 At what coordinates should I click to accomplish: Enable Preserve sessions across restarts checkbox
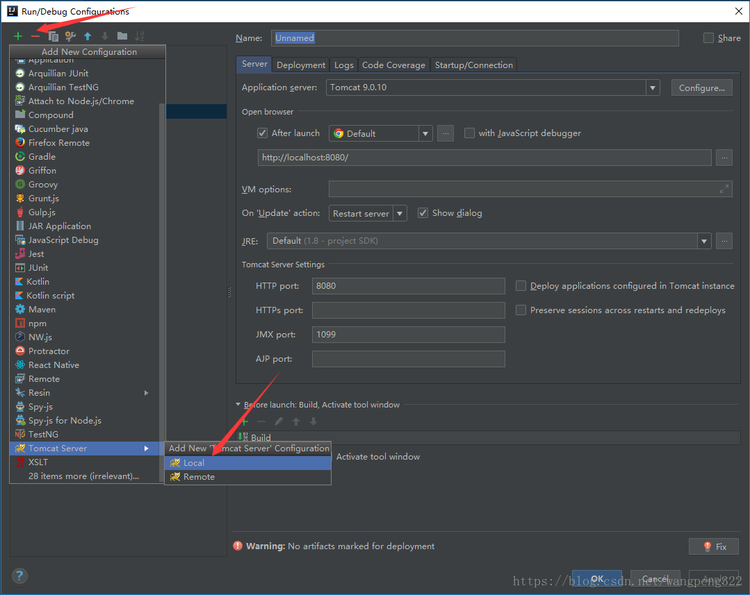point(521,310)
